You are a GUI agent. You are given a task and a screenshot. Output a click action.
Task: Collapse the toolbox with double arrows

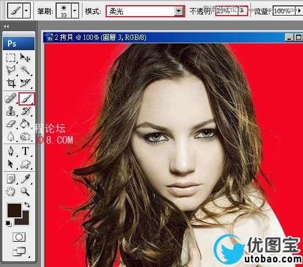(x=6, y=26)
